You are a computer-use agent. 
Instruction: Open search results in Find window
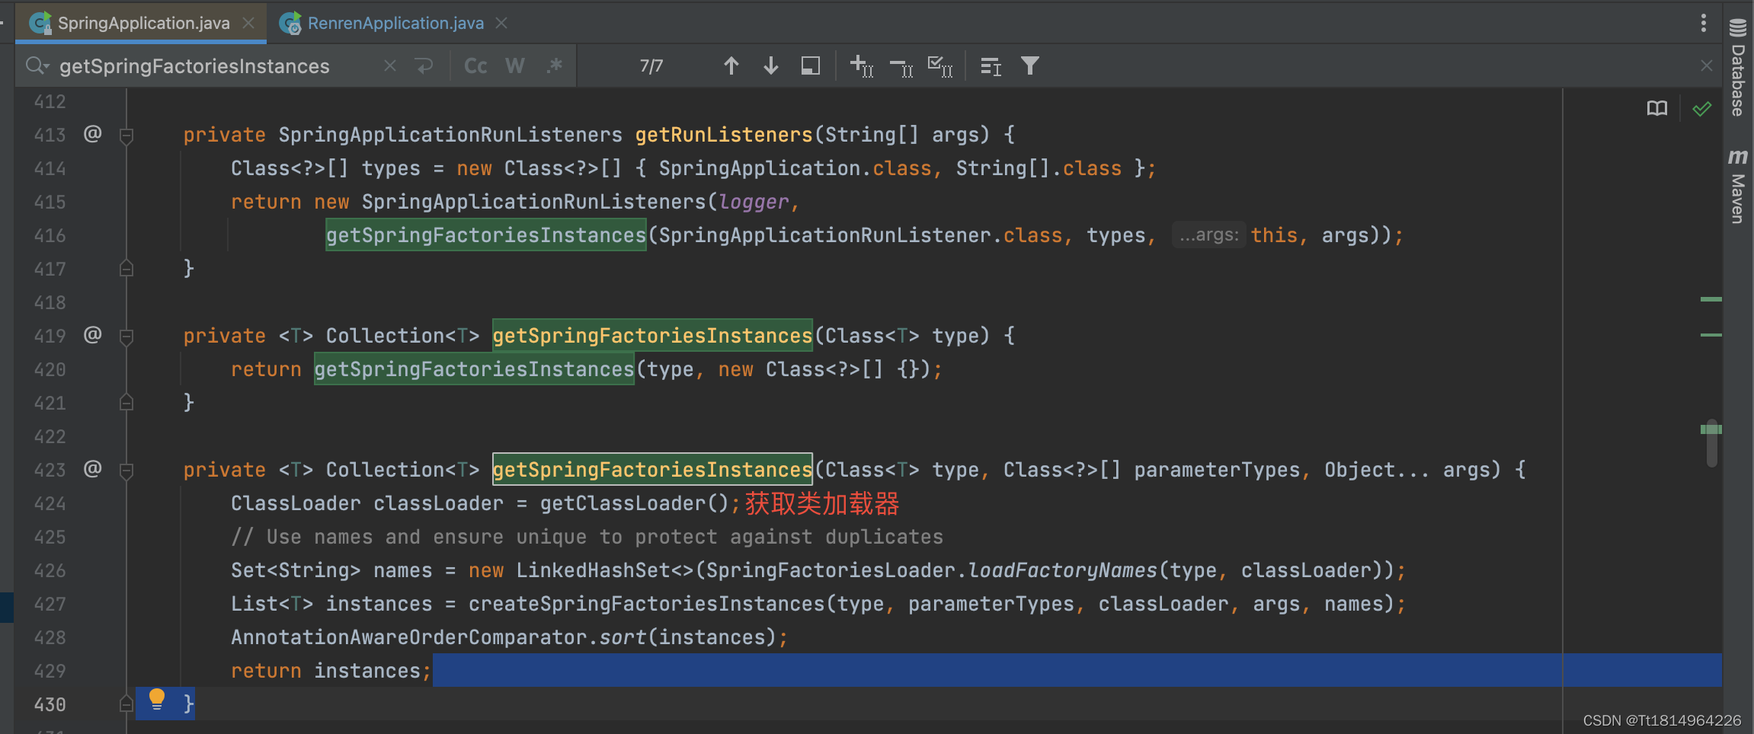(991, 66)
